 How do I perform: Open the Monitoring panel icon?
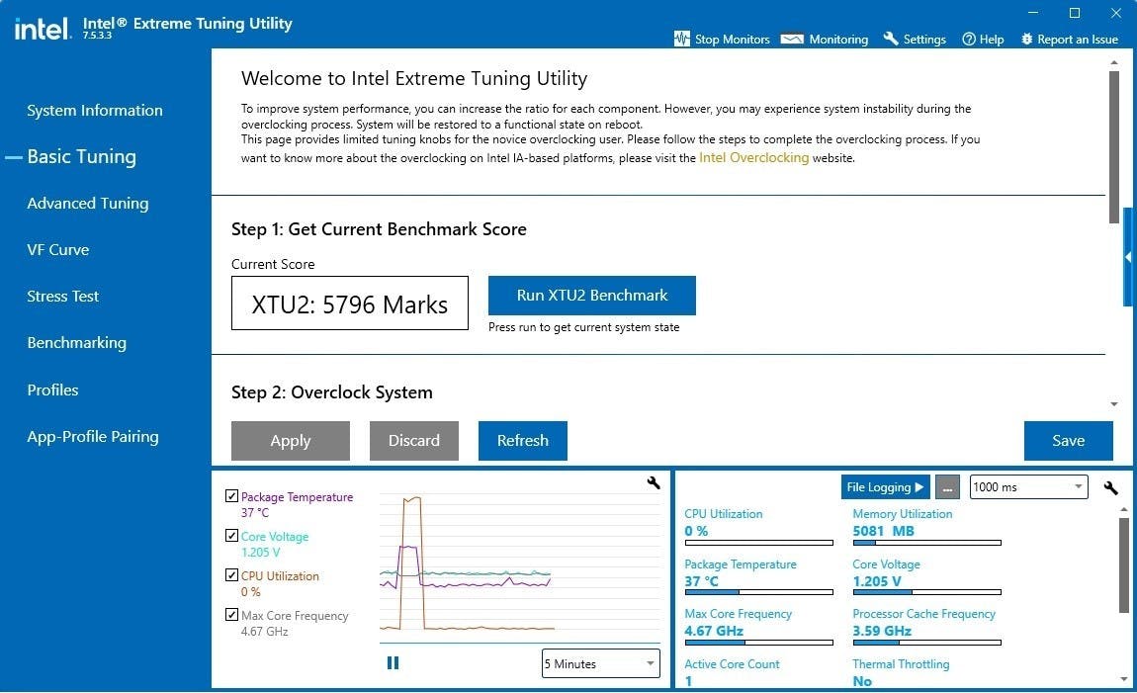[x=792, y=39]
